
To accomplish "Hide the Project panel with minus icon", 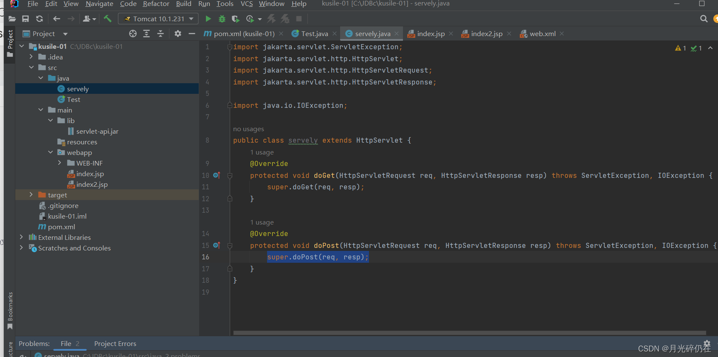I will (x=192, y=34).
